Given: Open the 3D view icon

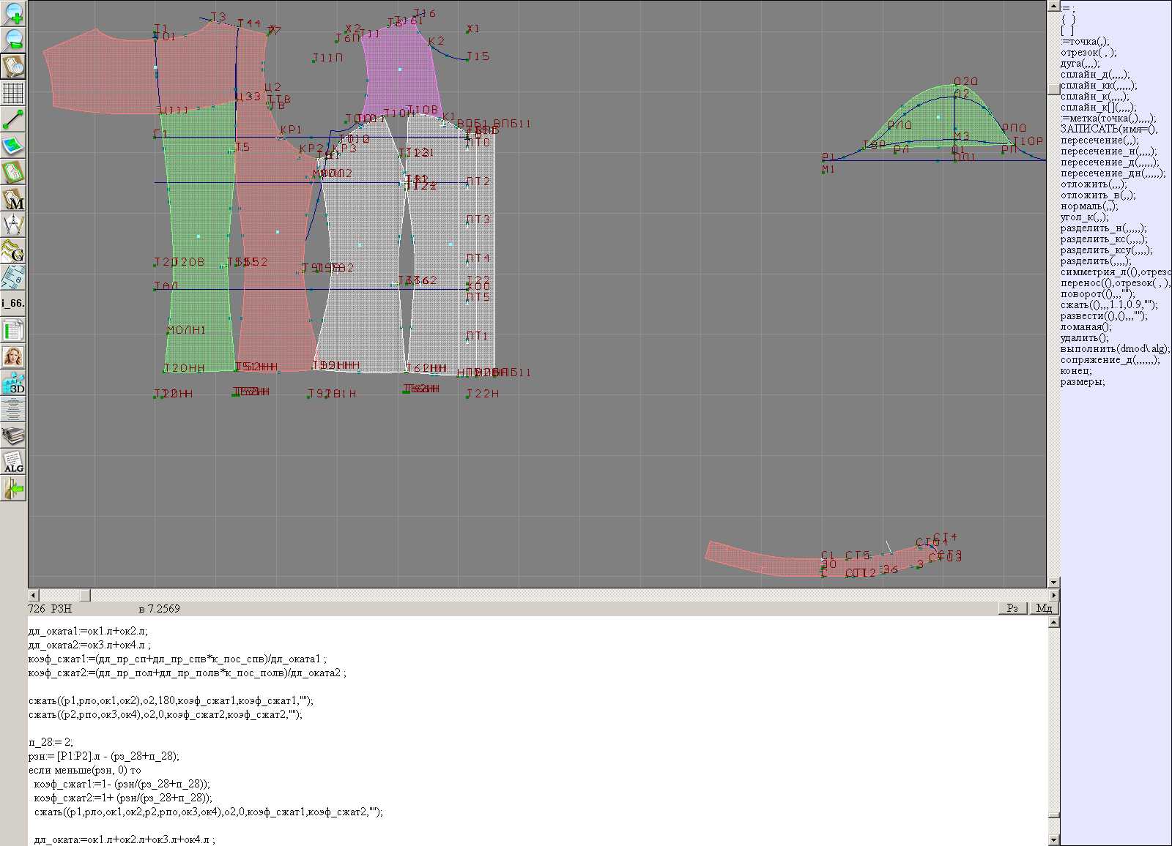Looking at the screenshot, I should pos(13,383).
